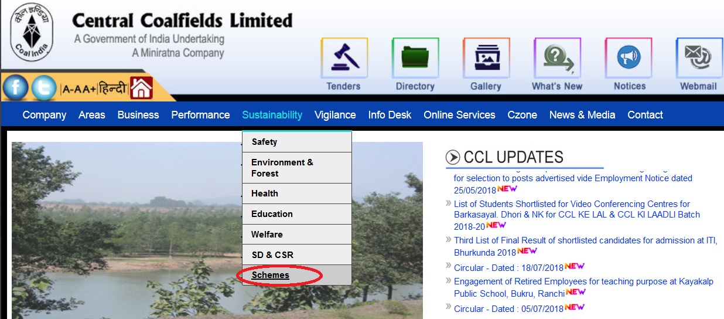Click the red Home house icon
Viewport: 724px width, 319px height.
click(141, 88)
